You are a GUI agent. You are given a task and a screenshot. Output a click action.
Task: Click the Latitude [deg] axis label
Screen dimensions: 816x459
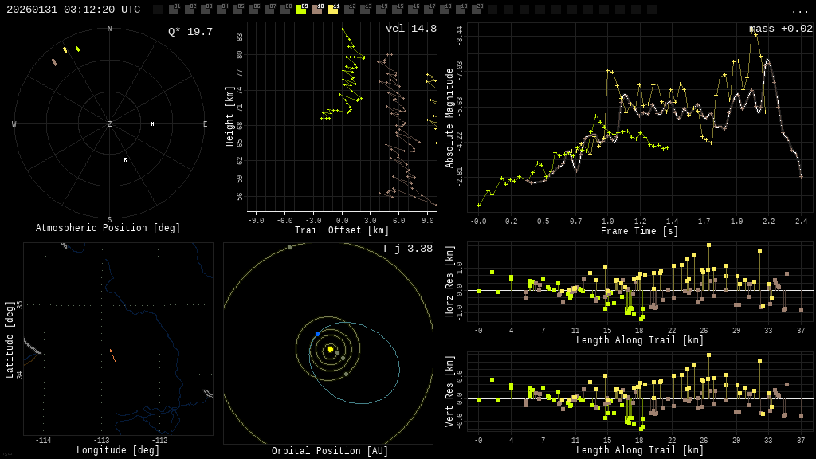pos(10,339)
